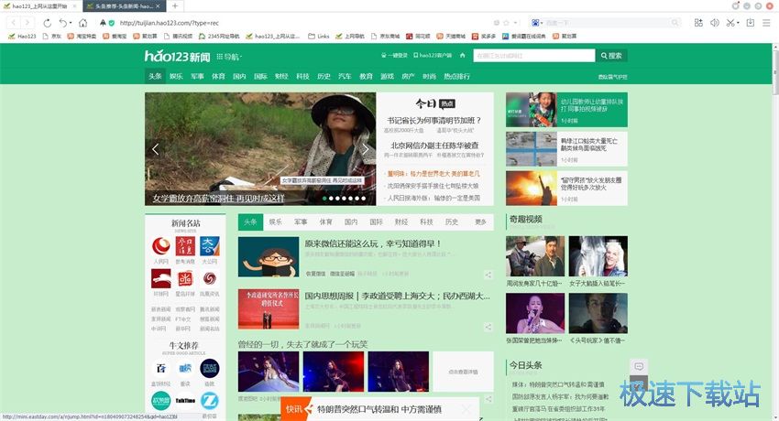779x421 pixels.
Task: Open the 参考消息 red site icon
Action: [185, 246]
